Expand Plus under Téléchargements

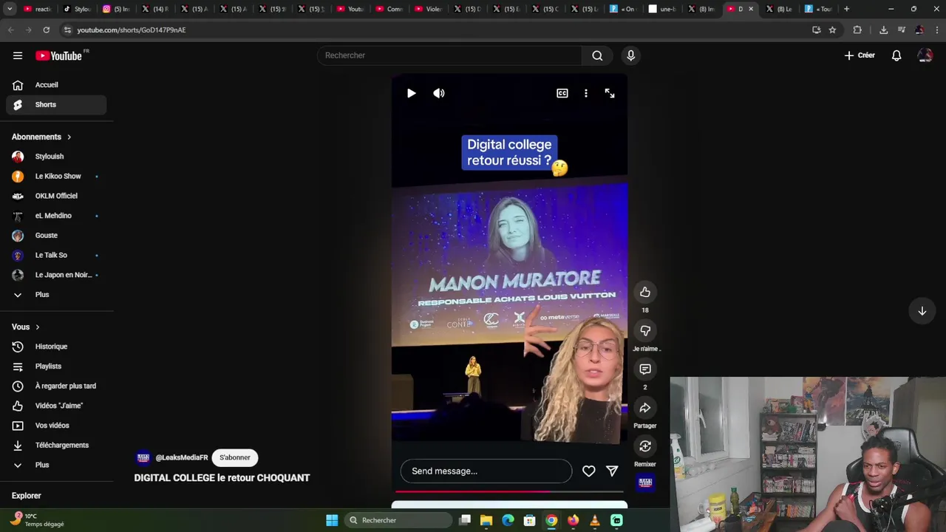point(56,465)
